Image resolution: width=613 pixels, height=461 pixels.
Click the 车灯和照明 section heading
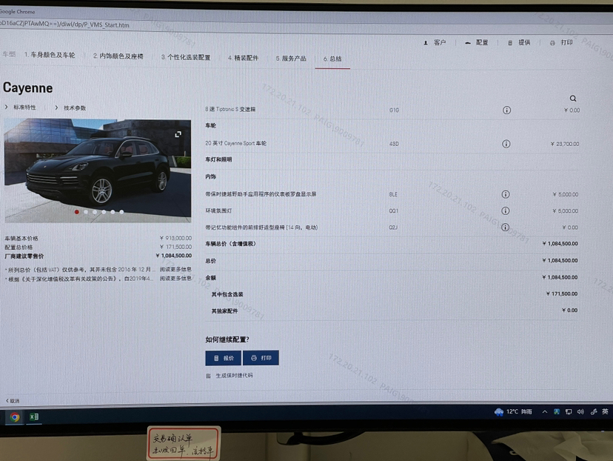(218, 159)
